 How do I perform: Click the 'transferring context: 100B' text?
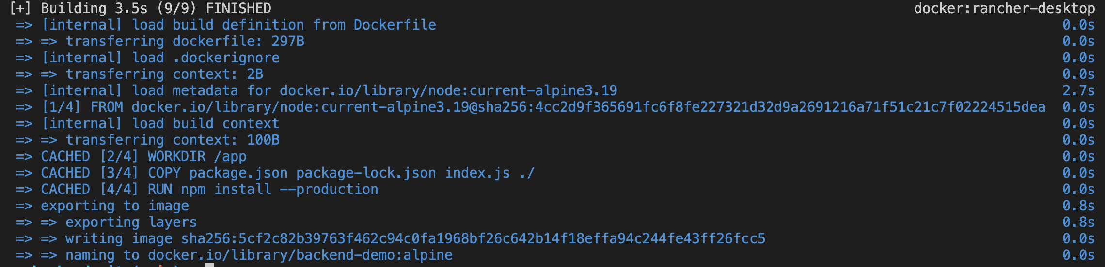click(x=173, y=140)
